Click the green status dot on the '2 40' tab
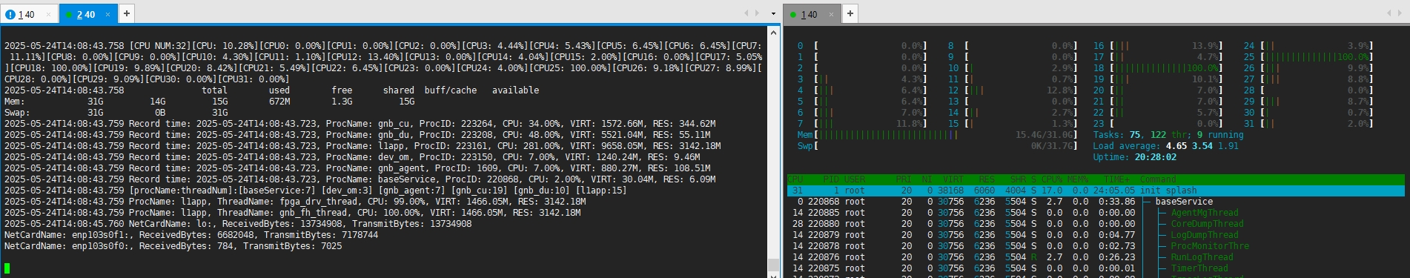The width and height of the screenshot is (1410, 278). pos(69,14)
